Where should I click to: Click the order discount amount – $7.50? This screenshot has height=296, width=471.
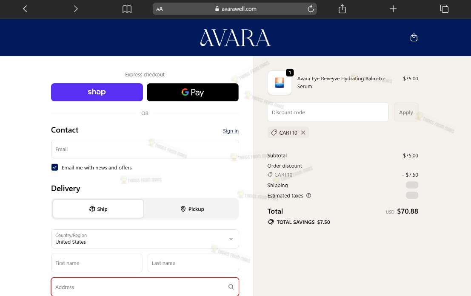click(410, 175)
